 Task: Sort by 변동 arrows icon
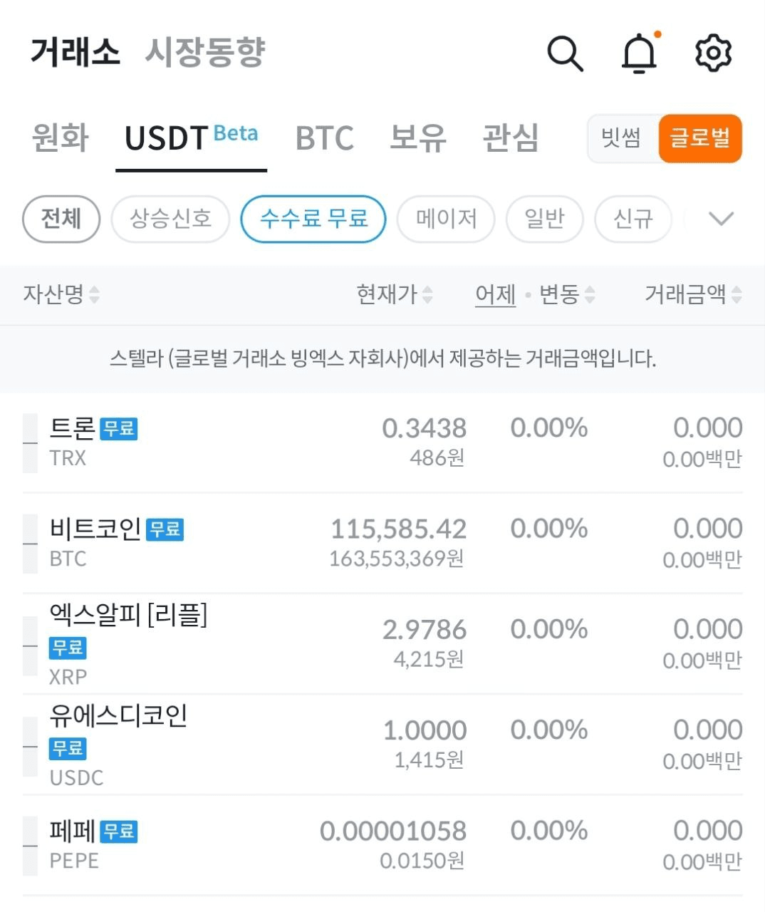tap(589, 294)
